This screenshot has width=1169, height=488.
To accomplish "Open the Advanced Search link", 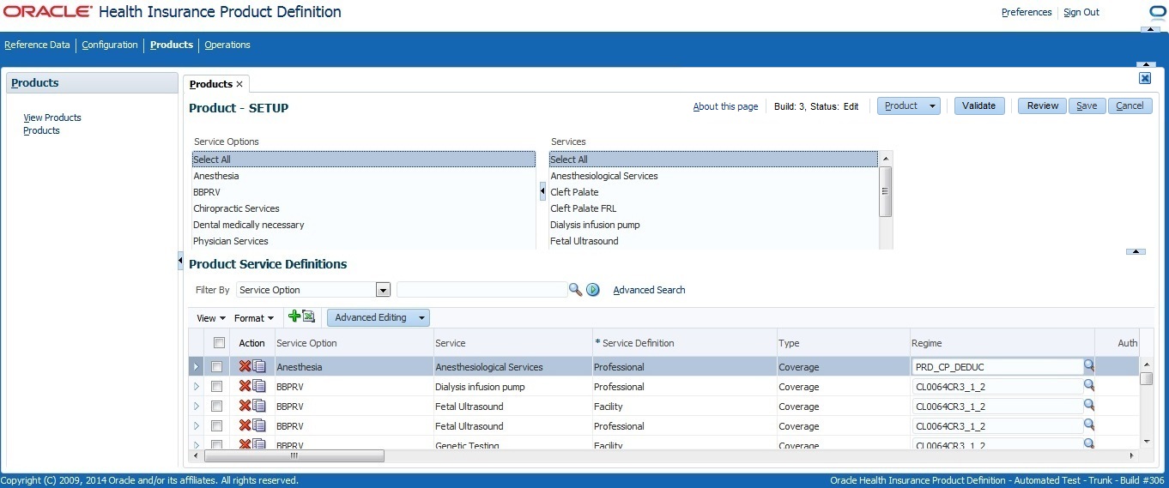I will point(649,290).
